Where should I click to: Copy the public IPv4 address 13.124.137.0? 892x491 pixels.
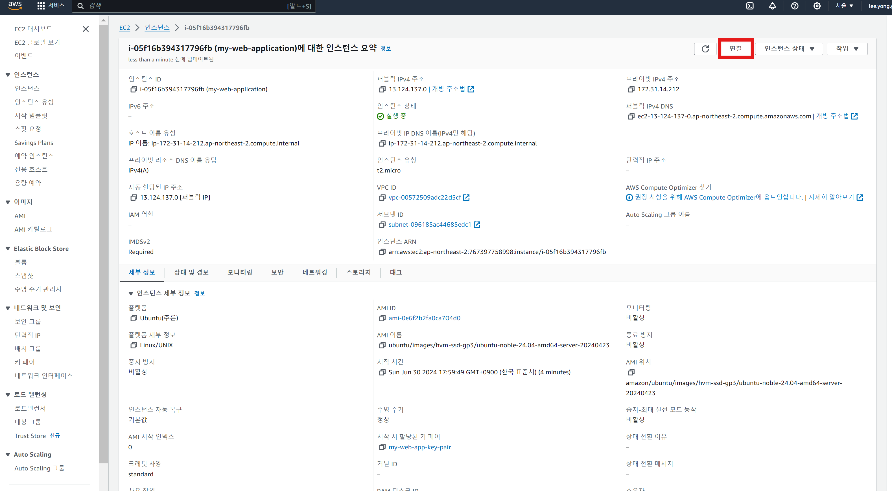tap(382, 89)
